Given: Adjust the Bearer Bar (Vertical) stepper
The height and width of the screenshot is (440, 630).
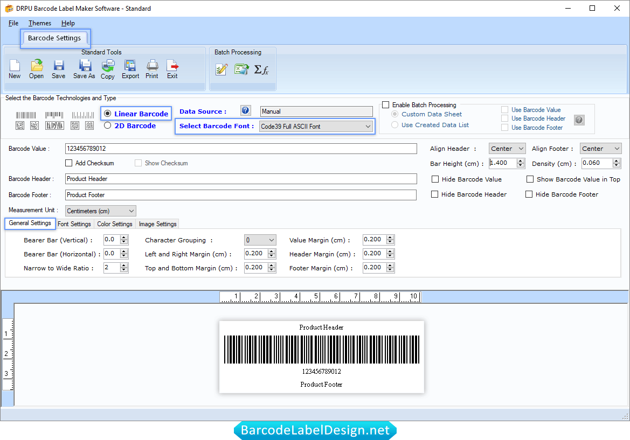Looking at the screenshot, I should point(124,240).
